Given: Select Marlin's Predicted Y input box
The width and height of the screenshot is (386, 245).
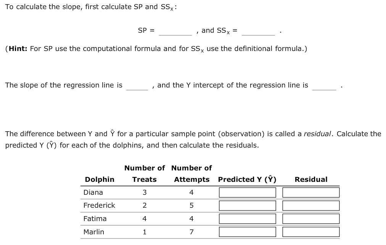Looking at the screenshot, I should coord(247,232).
